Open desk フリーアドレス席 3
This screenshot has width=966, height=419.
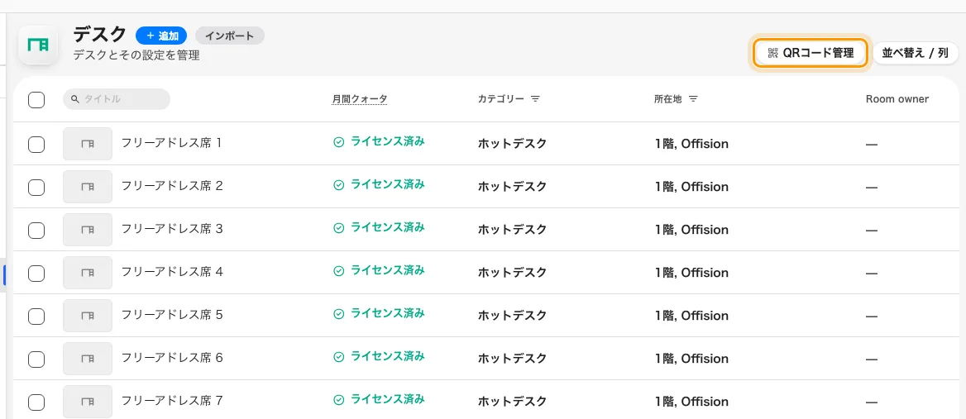click(x=171, y=230)
